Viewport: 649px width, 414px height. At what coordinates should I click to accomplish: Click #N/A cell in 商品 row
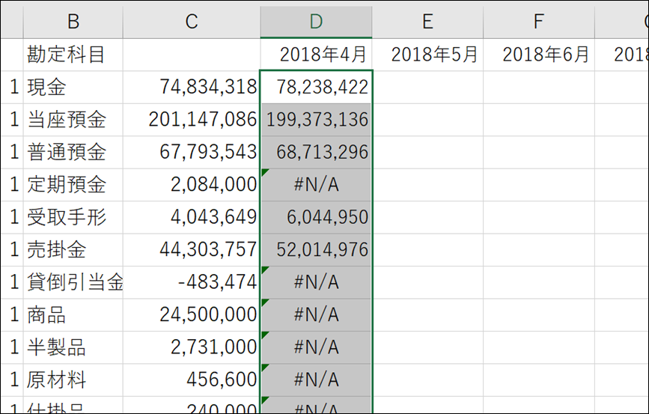click(316, 314)
